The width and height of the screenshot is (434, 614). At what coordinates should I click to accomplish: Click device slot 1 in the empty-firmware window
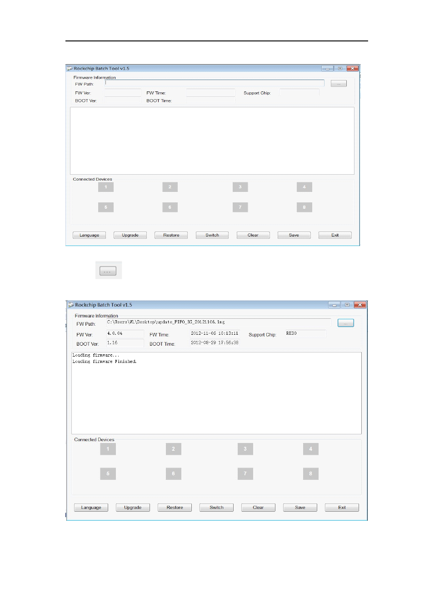106,187
